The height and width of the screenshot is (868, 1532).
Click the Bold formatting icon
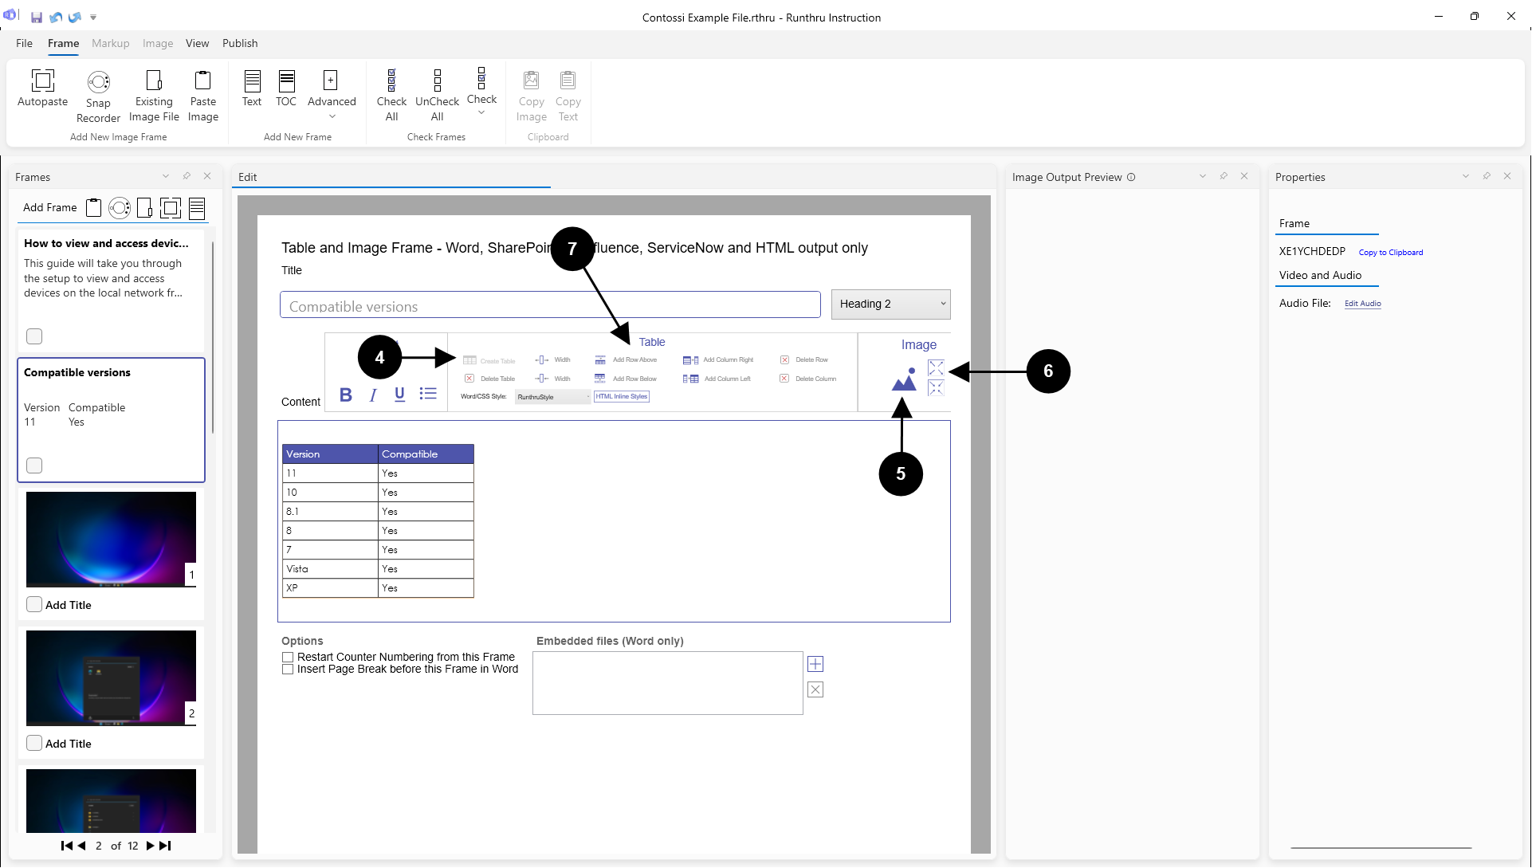pyautogui.click(x=346, y=395)
